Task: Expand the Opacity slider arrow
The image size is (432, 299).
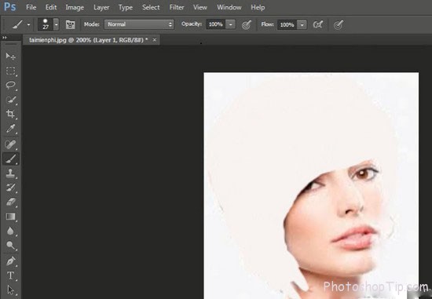Action: click(x=231, y=24)
